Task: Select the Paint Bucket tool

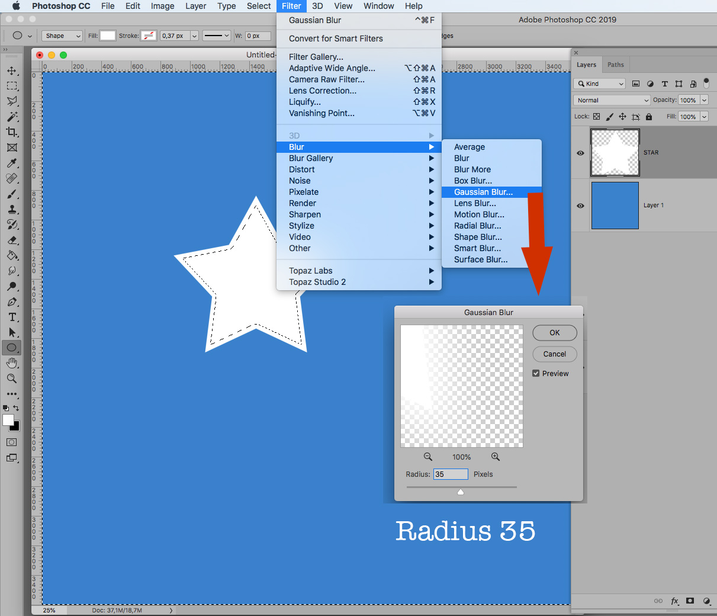Action: (x=12, y=255)
